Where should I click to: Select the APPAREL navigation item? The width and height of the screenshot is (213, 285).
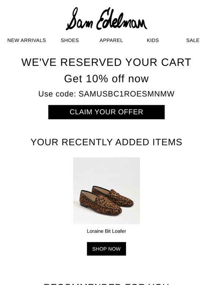click(x=111, y=41)
